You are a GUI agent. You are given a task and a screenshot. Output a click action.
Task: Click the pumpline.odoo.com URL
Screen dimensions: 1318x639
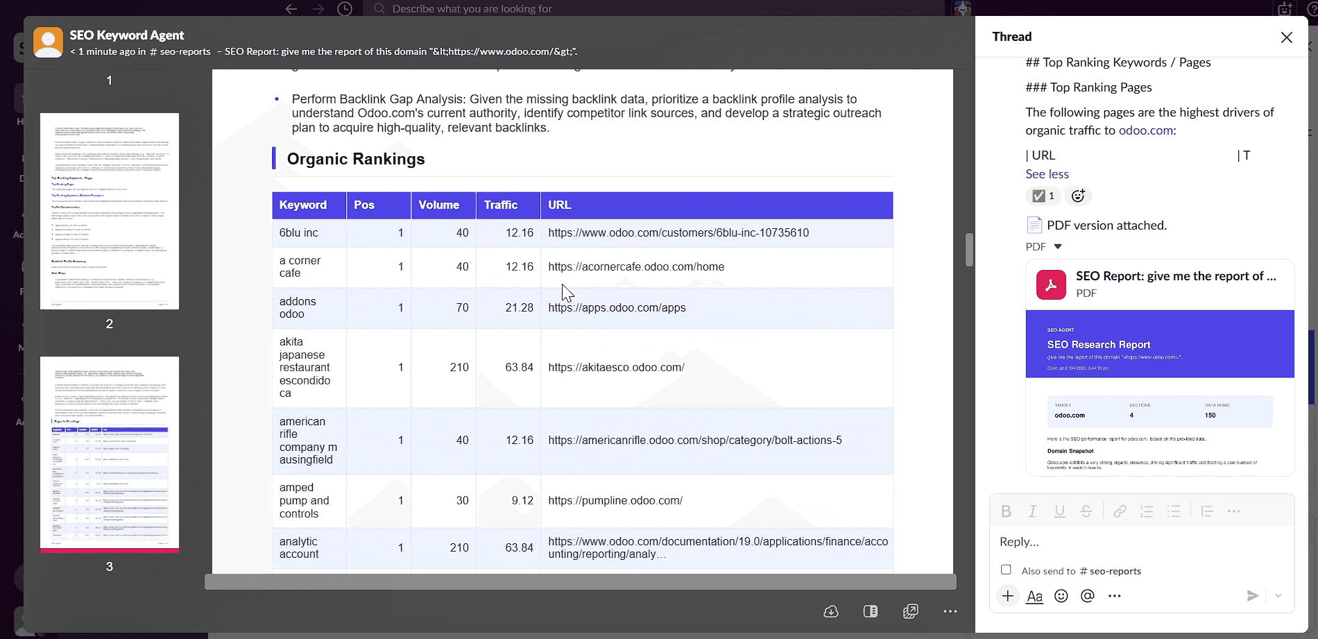[615, 501]
